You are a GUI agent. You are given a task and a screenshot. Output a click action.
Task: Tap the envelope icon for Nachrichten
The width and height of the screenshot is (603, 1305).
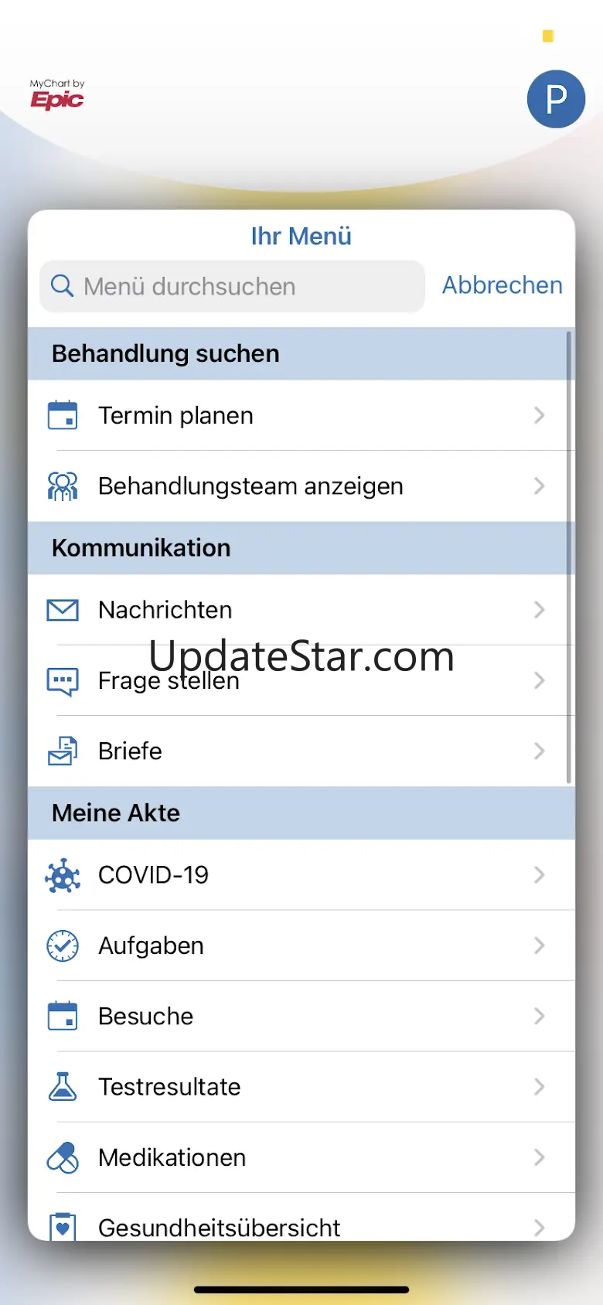pos(63,610)
